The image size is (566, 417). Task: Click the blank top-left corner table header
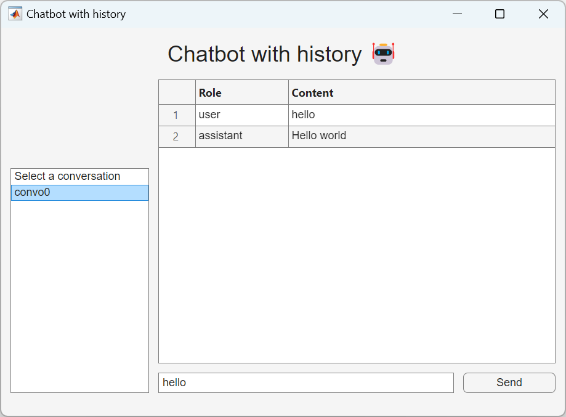[x=177, y=92]
